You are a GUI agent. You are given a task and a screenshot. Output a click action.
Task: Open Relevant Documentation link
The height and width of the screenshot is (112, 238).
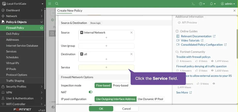click(196, 36)
